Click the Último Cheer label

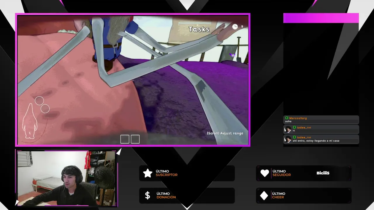coord(278,195)
